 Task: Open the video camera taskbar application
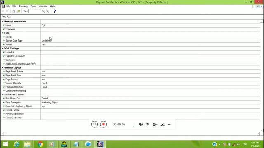pyautogui.click(x=88, y=144)
